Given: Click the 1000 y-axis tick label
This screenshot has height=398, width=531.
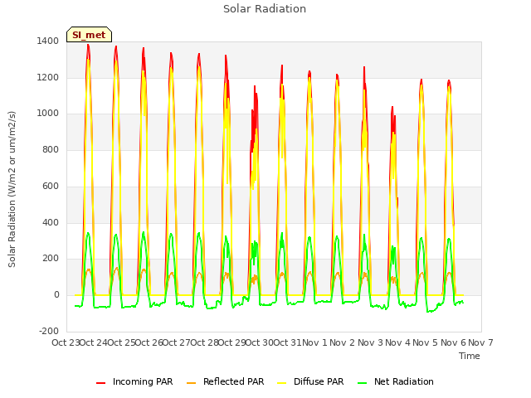Looking at the screenshot, I should (x=48, y=114).
